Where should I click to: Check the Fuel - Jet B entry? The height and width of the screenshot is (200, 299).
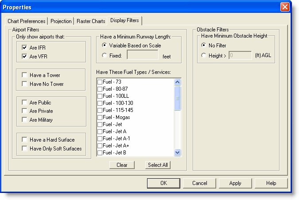click(100, 153)
